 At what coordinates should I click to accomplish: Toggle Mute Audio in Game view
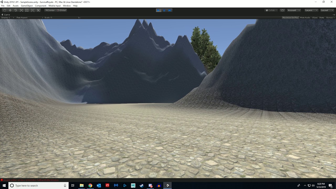click(x=305, y=18)
